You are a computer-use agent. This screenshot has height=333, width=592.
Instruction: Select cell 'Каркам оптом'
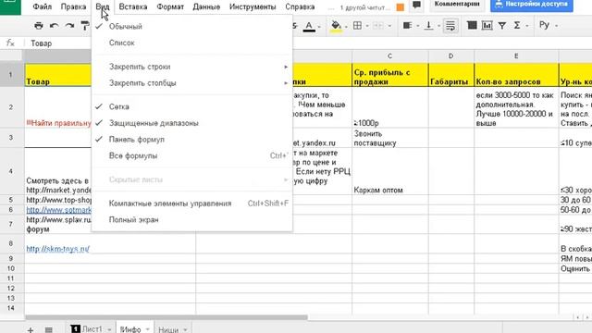coord(390,171)
